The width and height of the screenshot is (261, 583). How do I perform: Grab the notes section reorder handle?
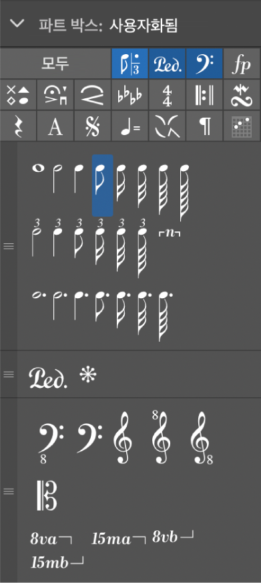[9, 246]
